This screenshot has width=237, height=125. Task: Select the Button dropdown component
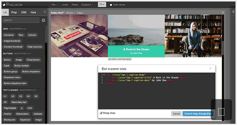[31, 72]
